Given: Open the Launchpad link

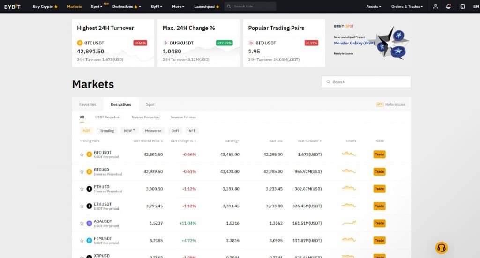Looking at the screenshot, I should point(207,7).
